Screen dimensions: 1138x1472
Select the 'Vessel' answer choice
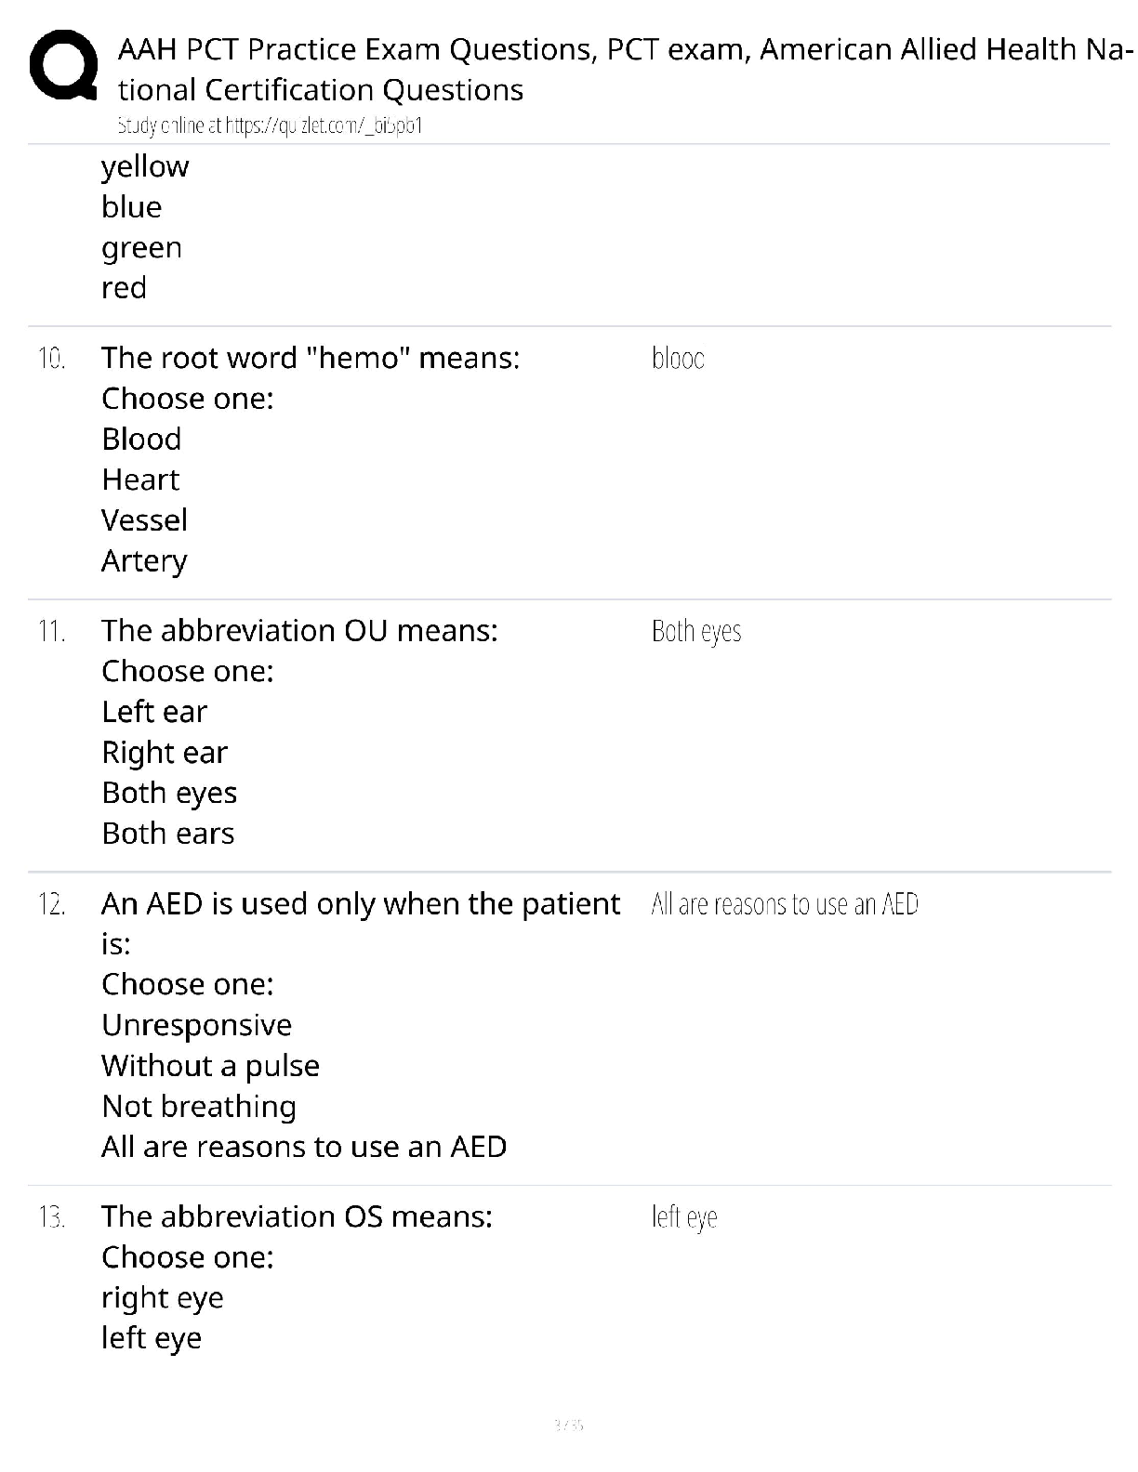144,520
